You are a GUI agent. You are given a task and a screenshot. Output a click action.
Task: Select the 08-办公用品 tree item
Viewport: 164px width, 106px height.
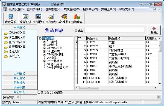tap(55, 64)
